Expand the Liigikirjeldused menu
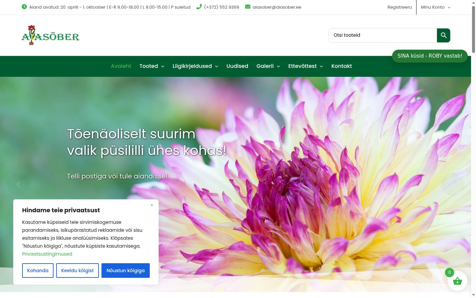The image size is (476, 298). tap(195, 66)
